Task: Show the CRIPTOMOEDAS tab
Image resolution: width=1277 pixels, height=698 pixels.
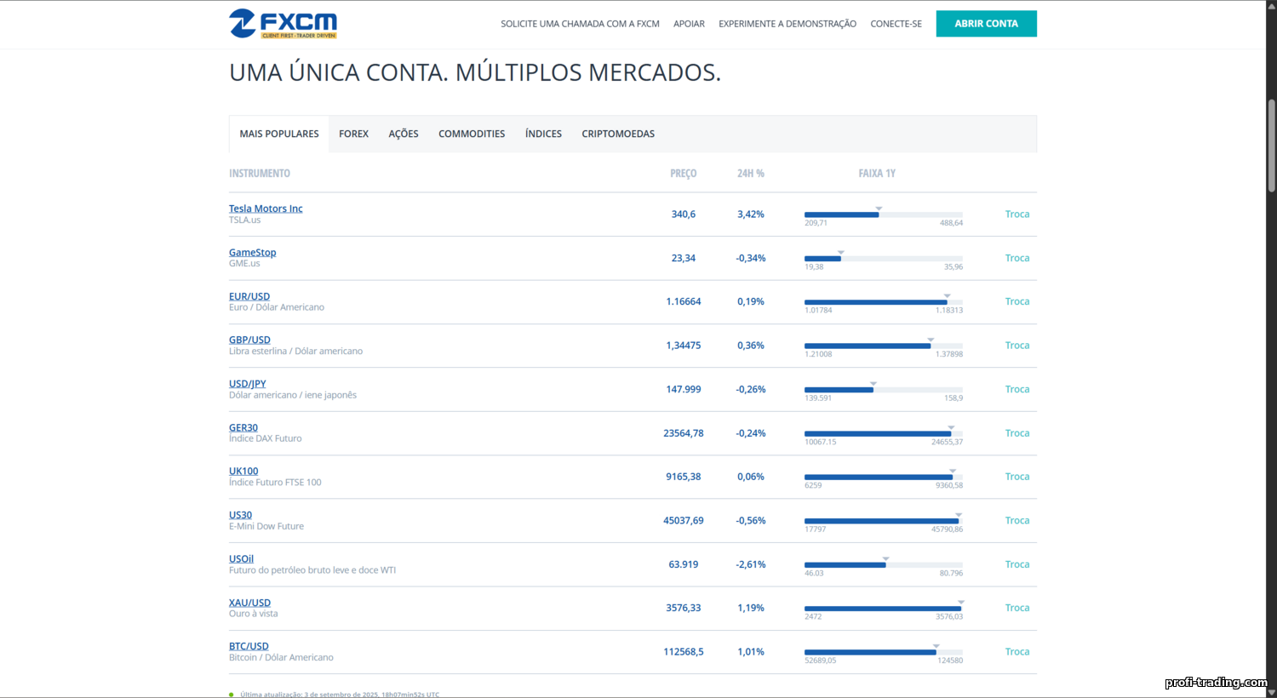Action: coord(618,134)
